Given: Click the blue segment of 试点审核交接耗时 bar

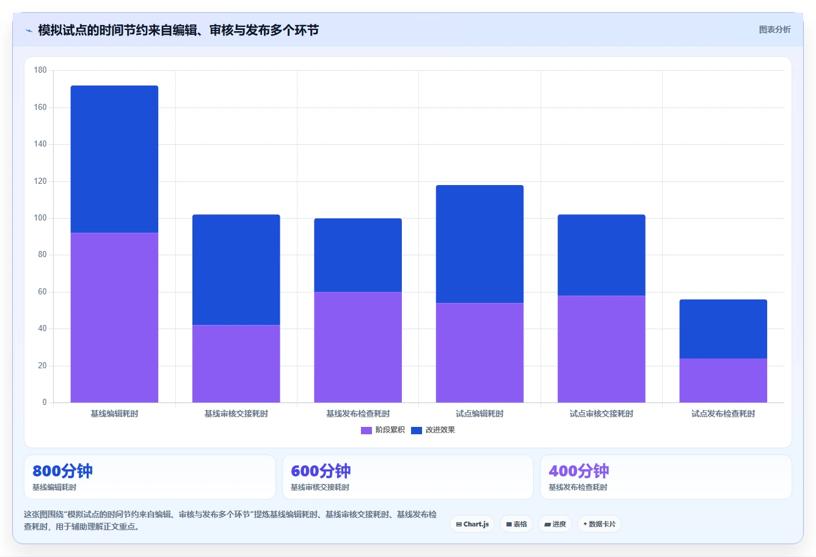Looking at the screenshot, I should (601, 255).
